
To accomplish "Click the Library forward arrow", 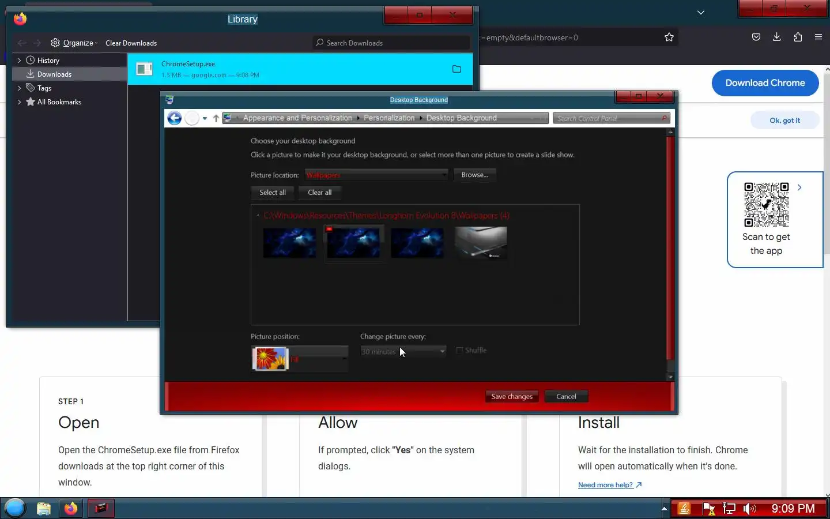I will click(x=37, y=43).
